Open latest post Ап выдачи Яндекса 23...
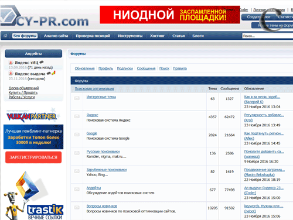Image resolution: width=293 pixels, height=220 pixels. click(x=264, y=188)
